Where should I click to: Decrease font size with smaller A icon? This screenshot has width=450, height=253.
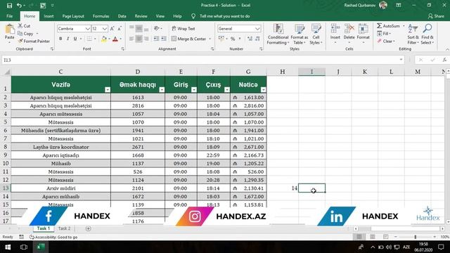120,29
